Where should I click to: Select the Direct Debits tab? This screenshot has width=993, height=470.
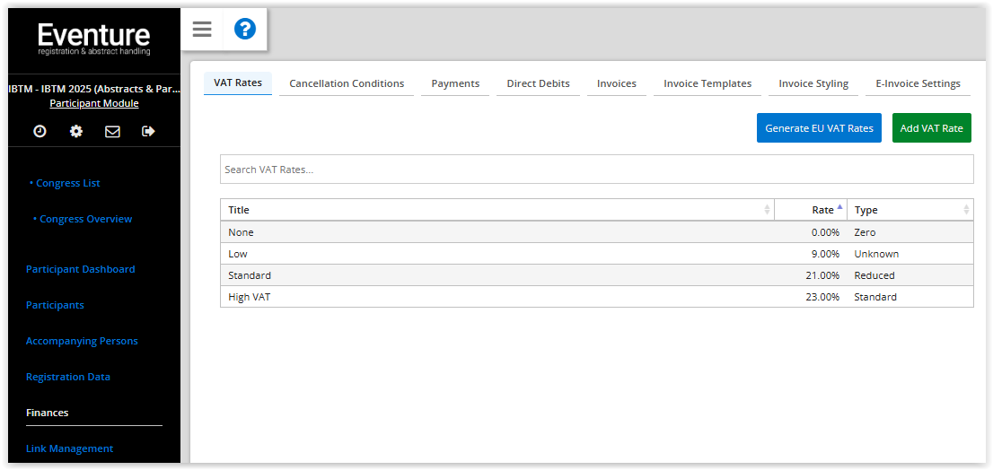point(538,83)
